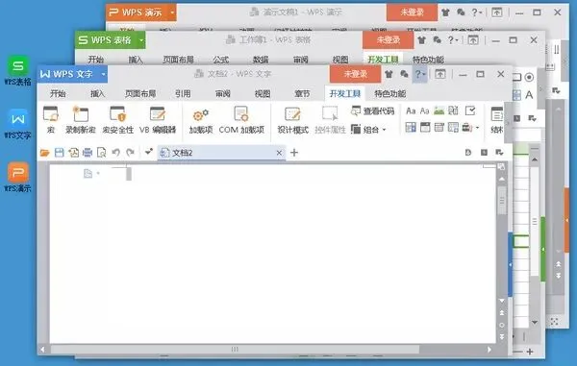
Task: Close the 文档2 tab
Action: pos(279,153)
